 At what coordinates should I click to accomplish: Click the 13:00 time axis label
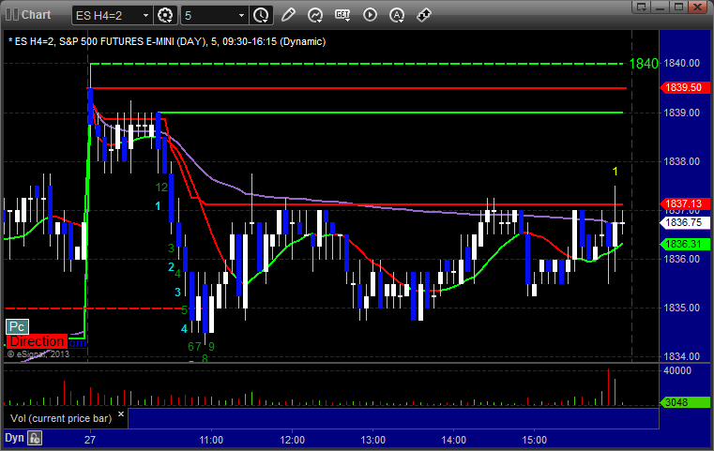coord(372,440)
